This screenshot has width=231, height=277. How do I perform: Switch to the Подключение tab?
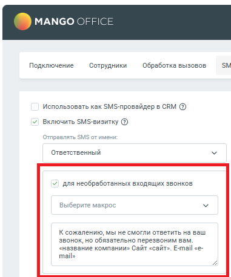pyautogui.click(x=52, y=65)
